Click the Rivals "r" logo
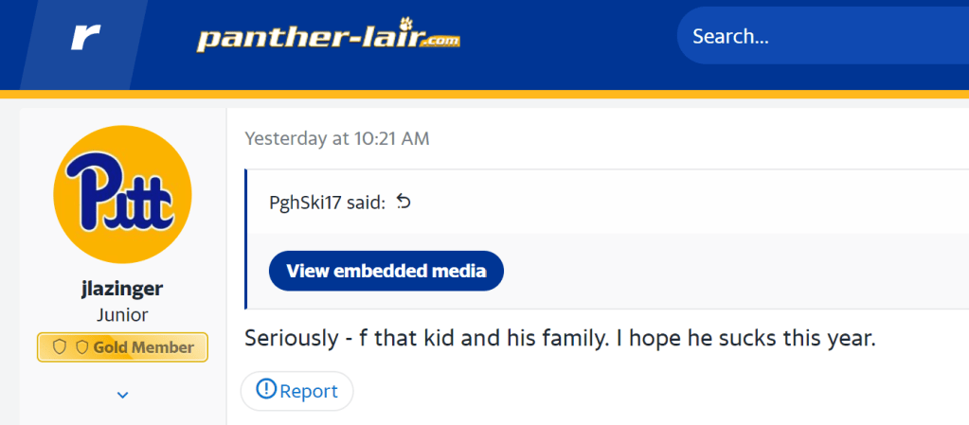Image resolution: width=969 pixels, height=425 pixels. (x=85, y=38)
